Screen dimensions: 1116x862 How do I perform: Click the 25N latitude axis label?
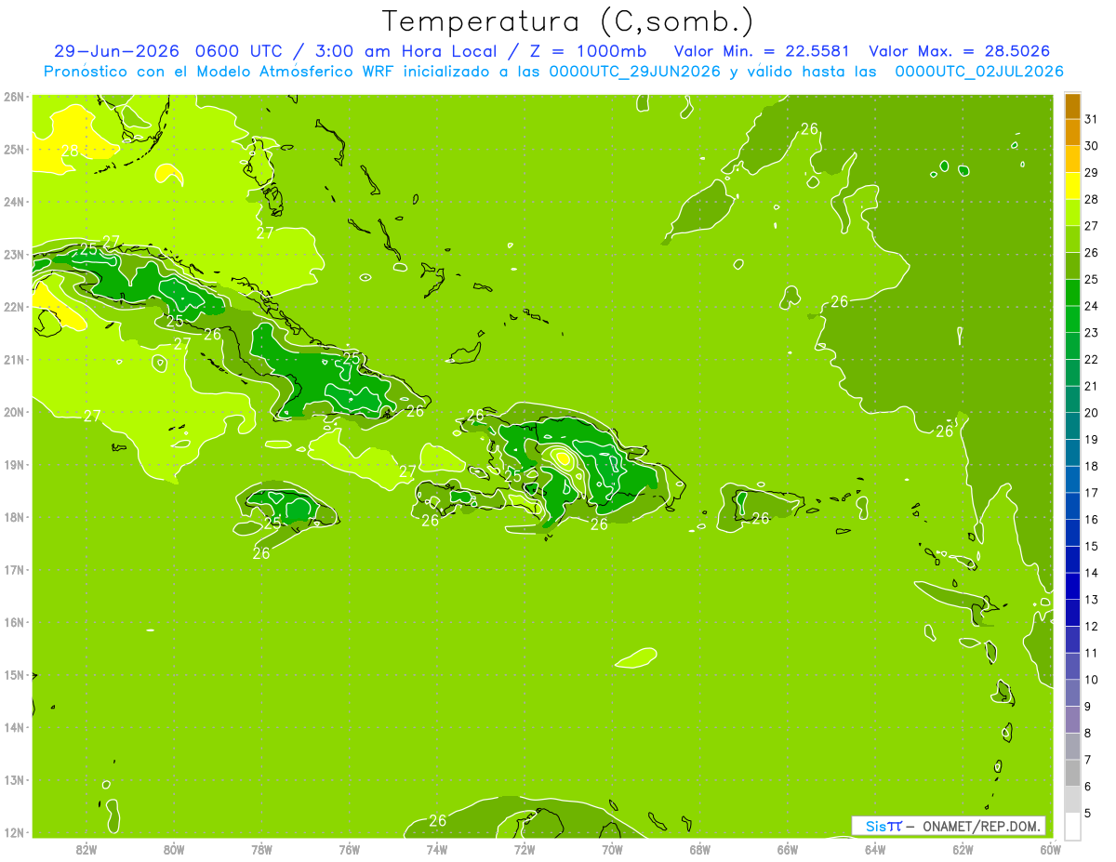coord(13,149)
